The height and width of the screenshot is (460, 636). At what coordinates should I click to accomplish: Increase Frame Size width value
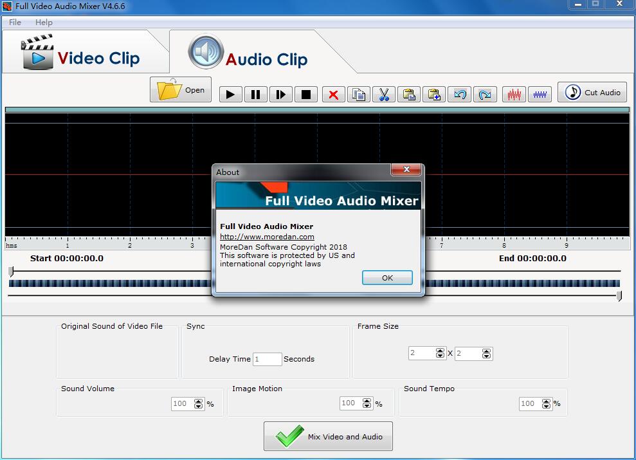pyautogui.click(x=440, y=351)
